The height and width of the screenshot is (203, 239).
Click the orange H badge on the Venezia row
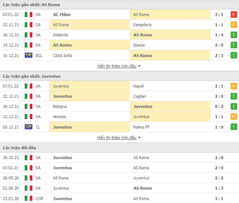(x=234, y=117)
